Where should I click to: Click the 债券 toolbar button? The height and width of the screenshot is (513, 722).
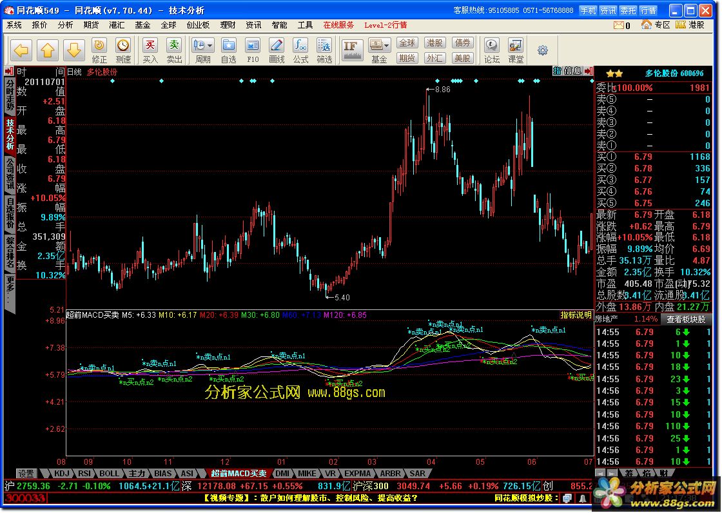tap(463, 43)
